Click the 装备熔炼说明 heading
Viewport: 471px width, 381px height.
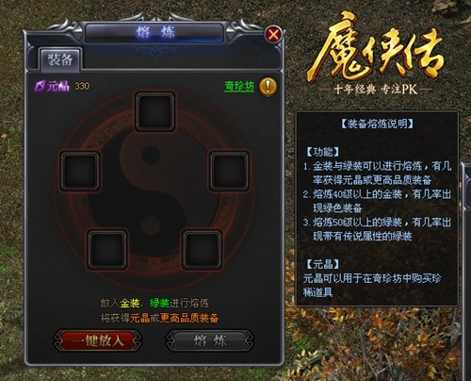pyautogui.click(x=377, y=124)
